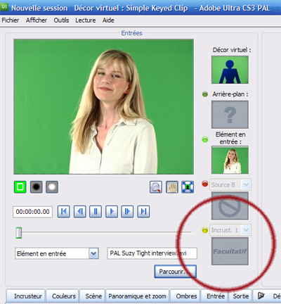Open the Aide menu

[x=108, y=20]
